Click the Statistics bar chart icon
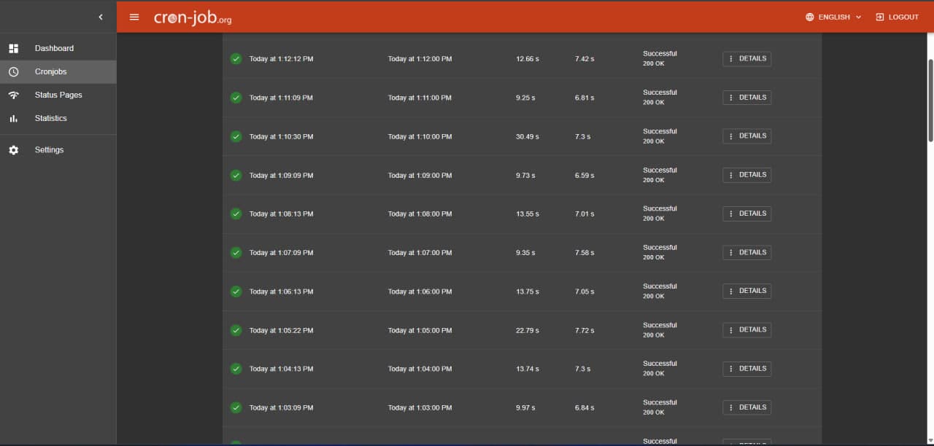Image resolution: width=934 pixels, height=446 pixels. point(13,118)
